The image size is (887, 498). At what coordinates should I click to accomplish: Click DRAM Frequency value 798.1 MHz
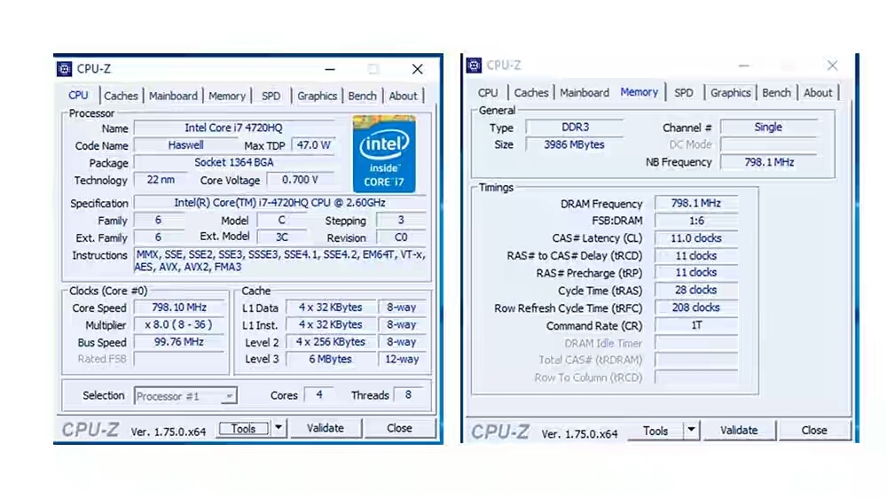point(696,203)
